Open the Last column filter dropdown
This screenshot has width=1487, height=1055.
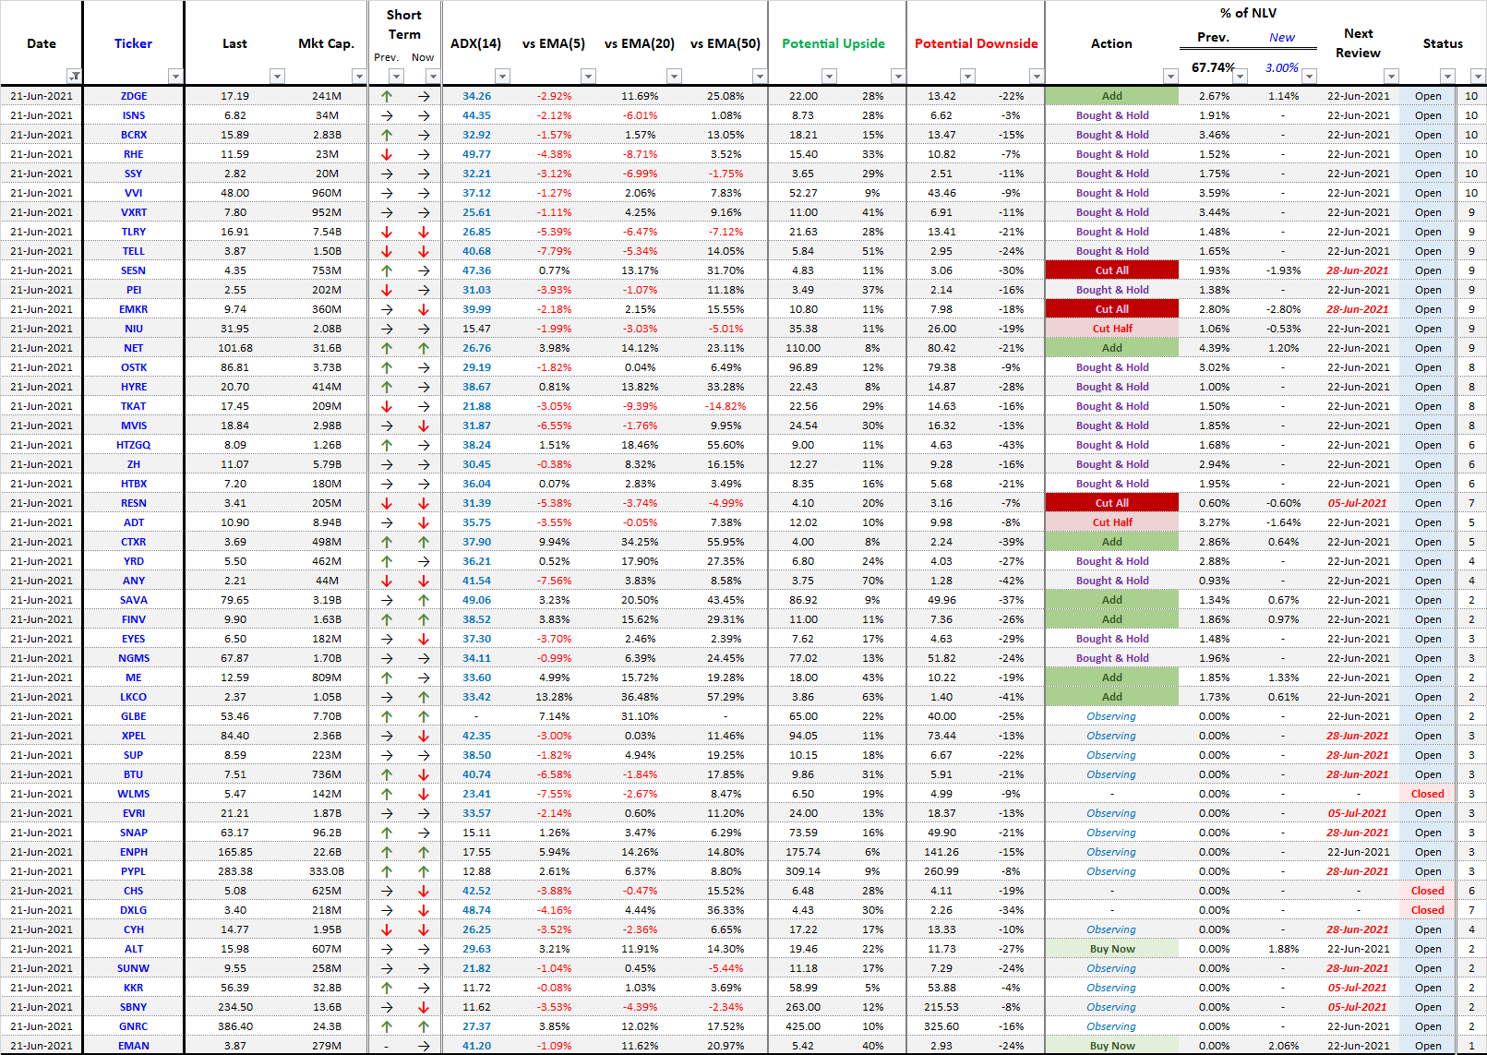click(x=277, y=76)
